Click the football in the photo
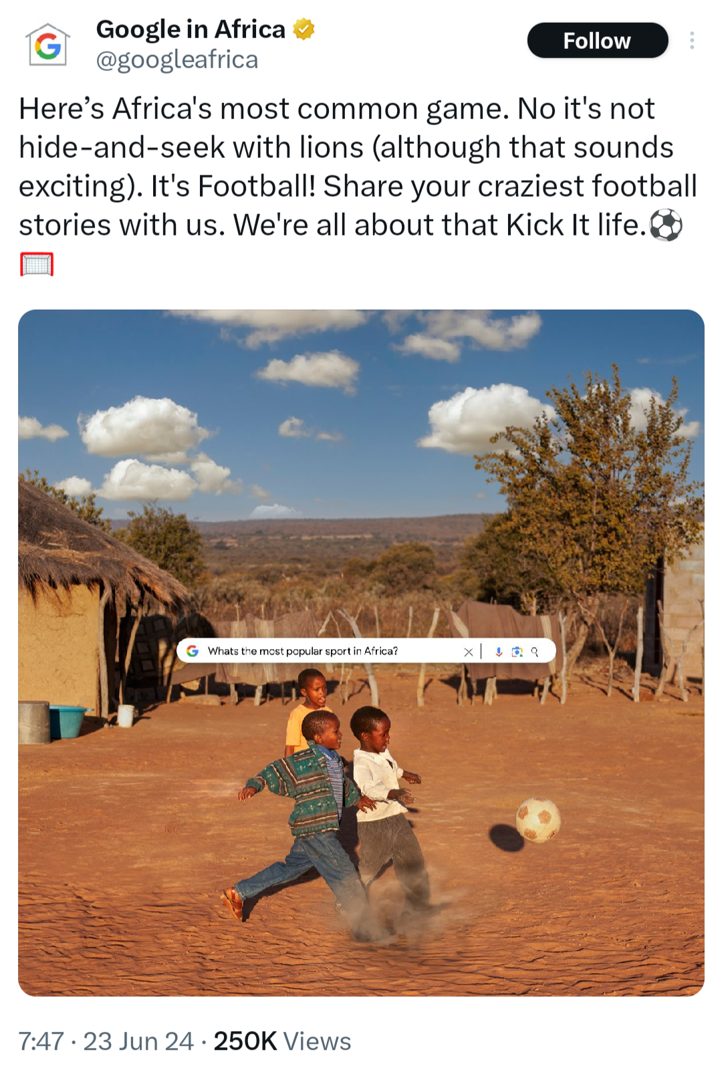The width and height of the screenshot is (722, 1074). click(x=538, y=820)
